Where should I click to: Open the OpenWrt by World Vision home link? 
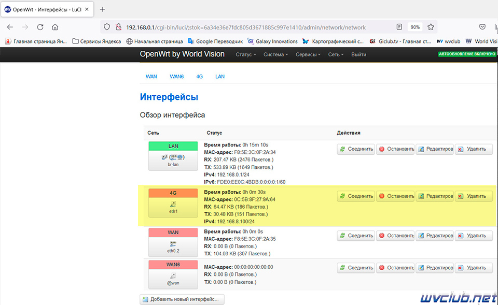click(x=182, y=54)
